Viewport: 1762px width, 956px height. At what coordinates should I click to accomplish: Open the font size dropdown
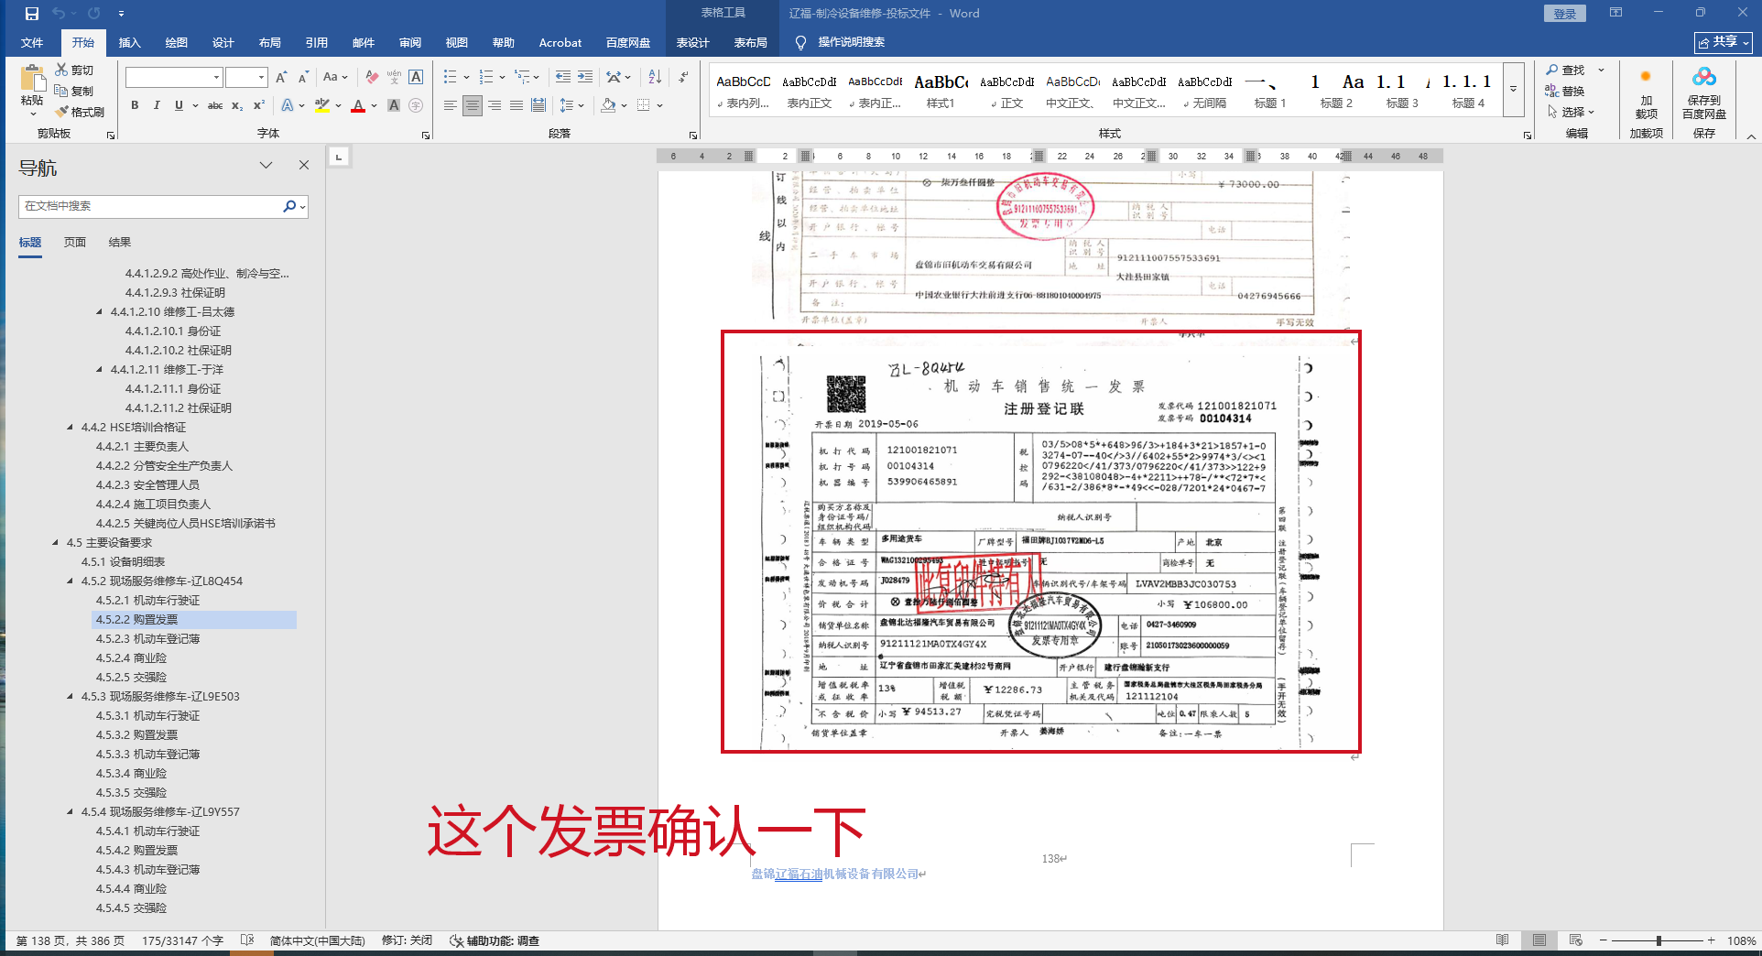[261, 77]
